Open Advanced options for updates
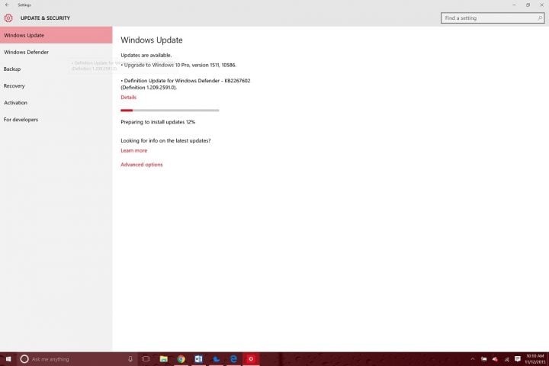 pyautogui.click(x=142, y=165)
